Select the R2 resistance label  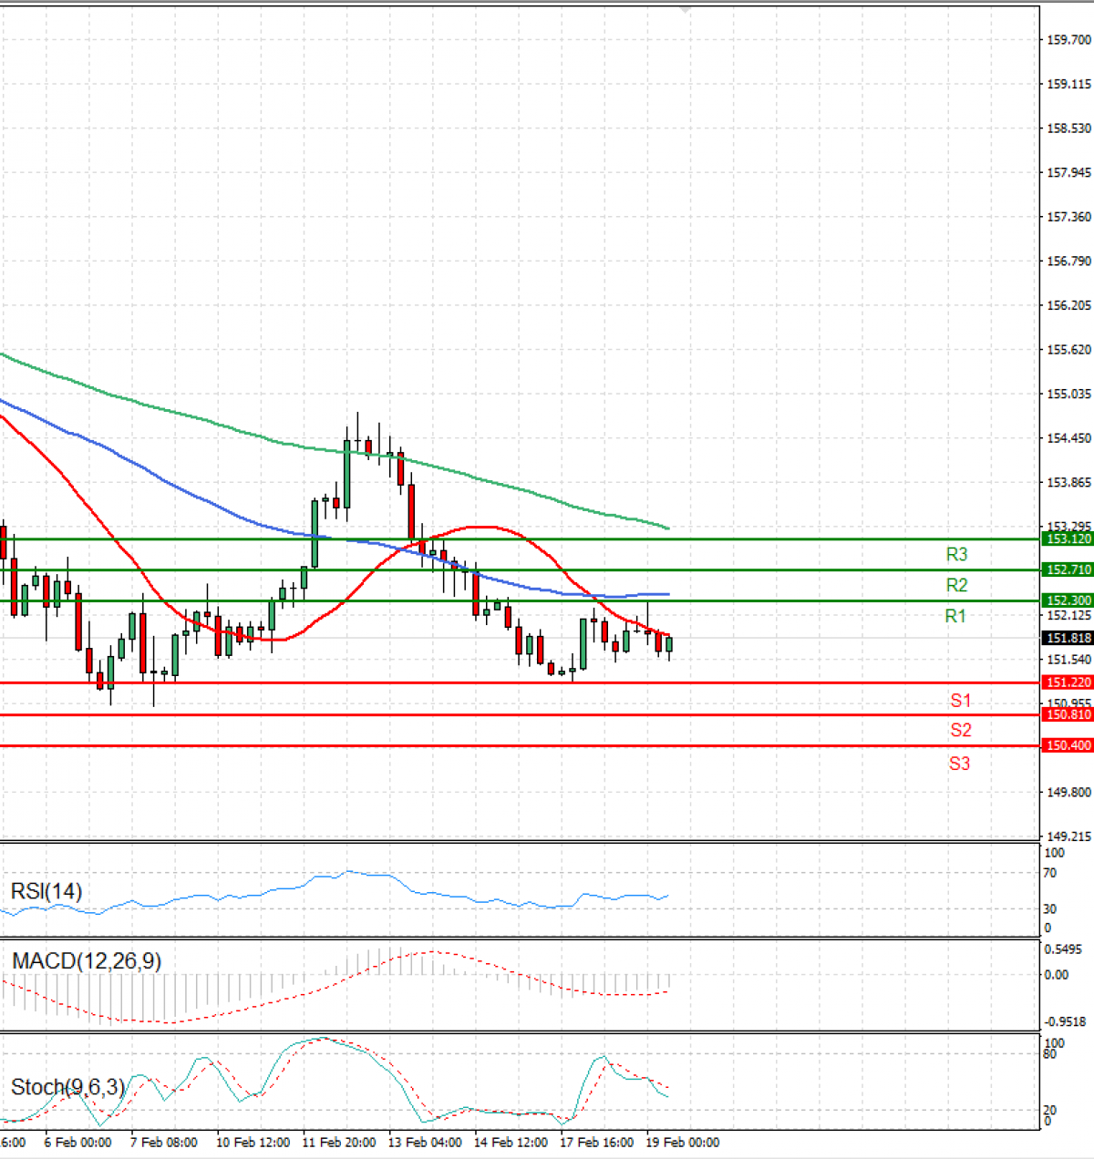(x=956, y=585)
